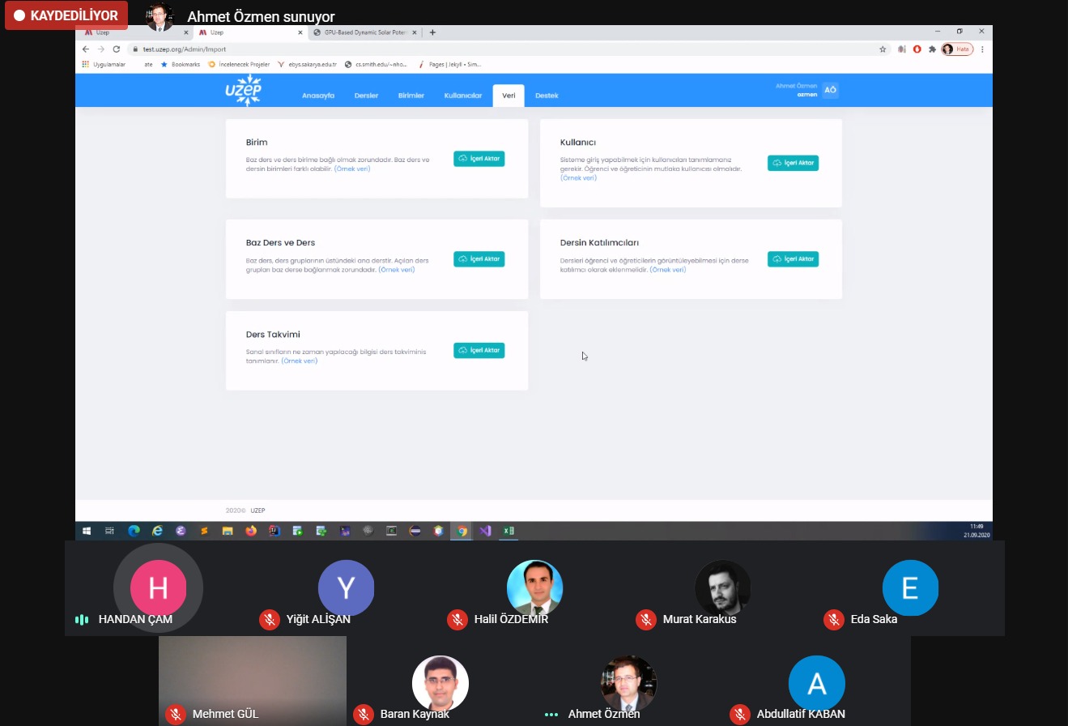Open a new browser tab with plus icon

tap(432, 32)
